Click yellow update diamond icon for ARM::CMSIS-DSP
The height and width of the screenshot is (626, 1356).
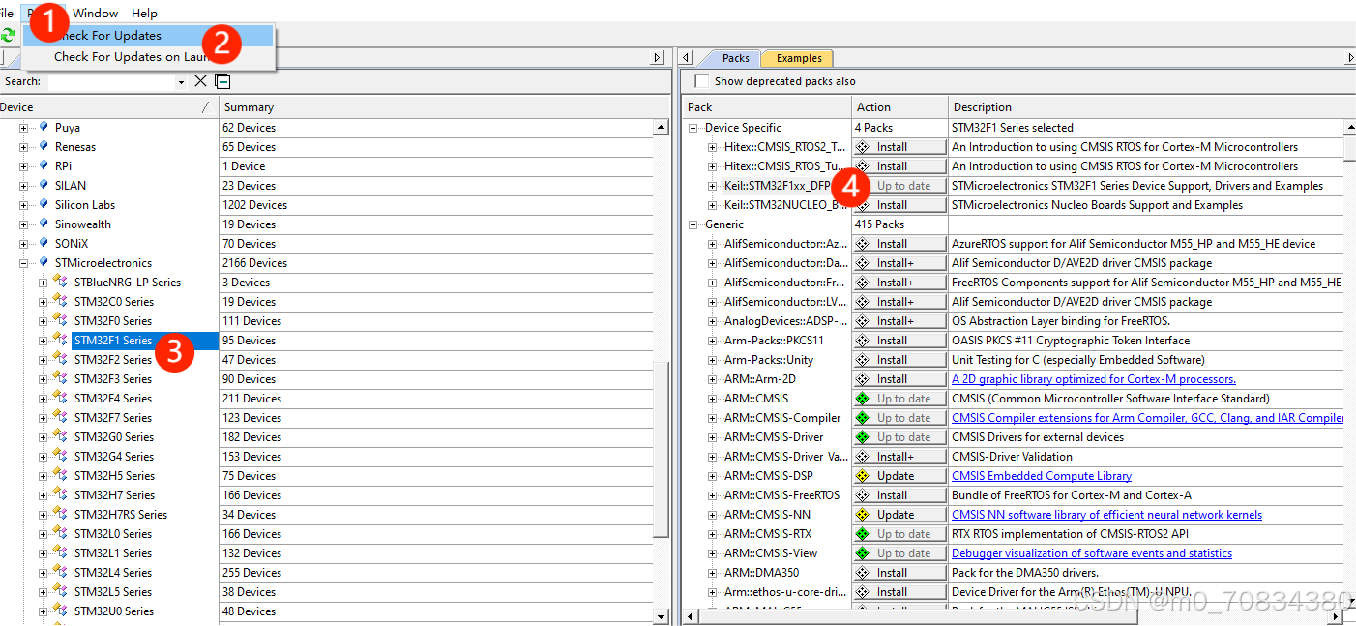pos(862,476)
